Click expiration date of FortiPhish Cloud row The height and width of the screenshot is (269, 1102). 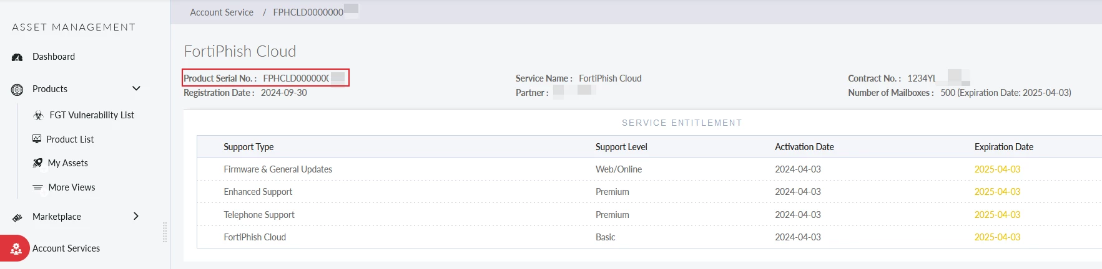pos(997,237)
